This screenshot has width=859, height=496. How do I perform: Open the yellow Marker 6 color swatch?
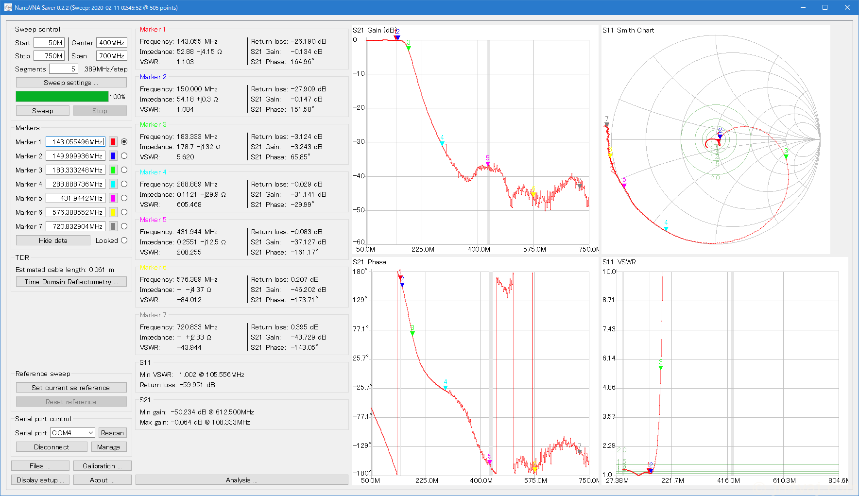[113, 212]
